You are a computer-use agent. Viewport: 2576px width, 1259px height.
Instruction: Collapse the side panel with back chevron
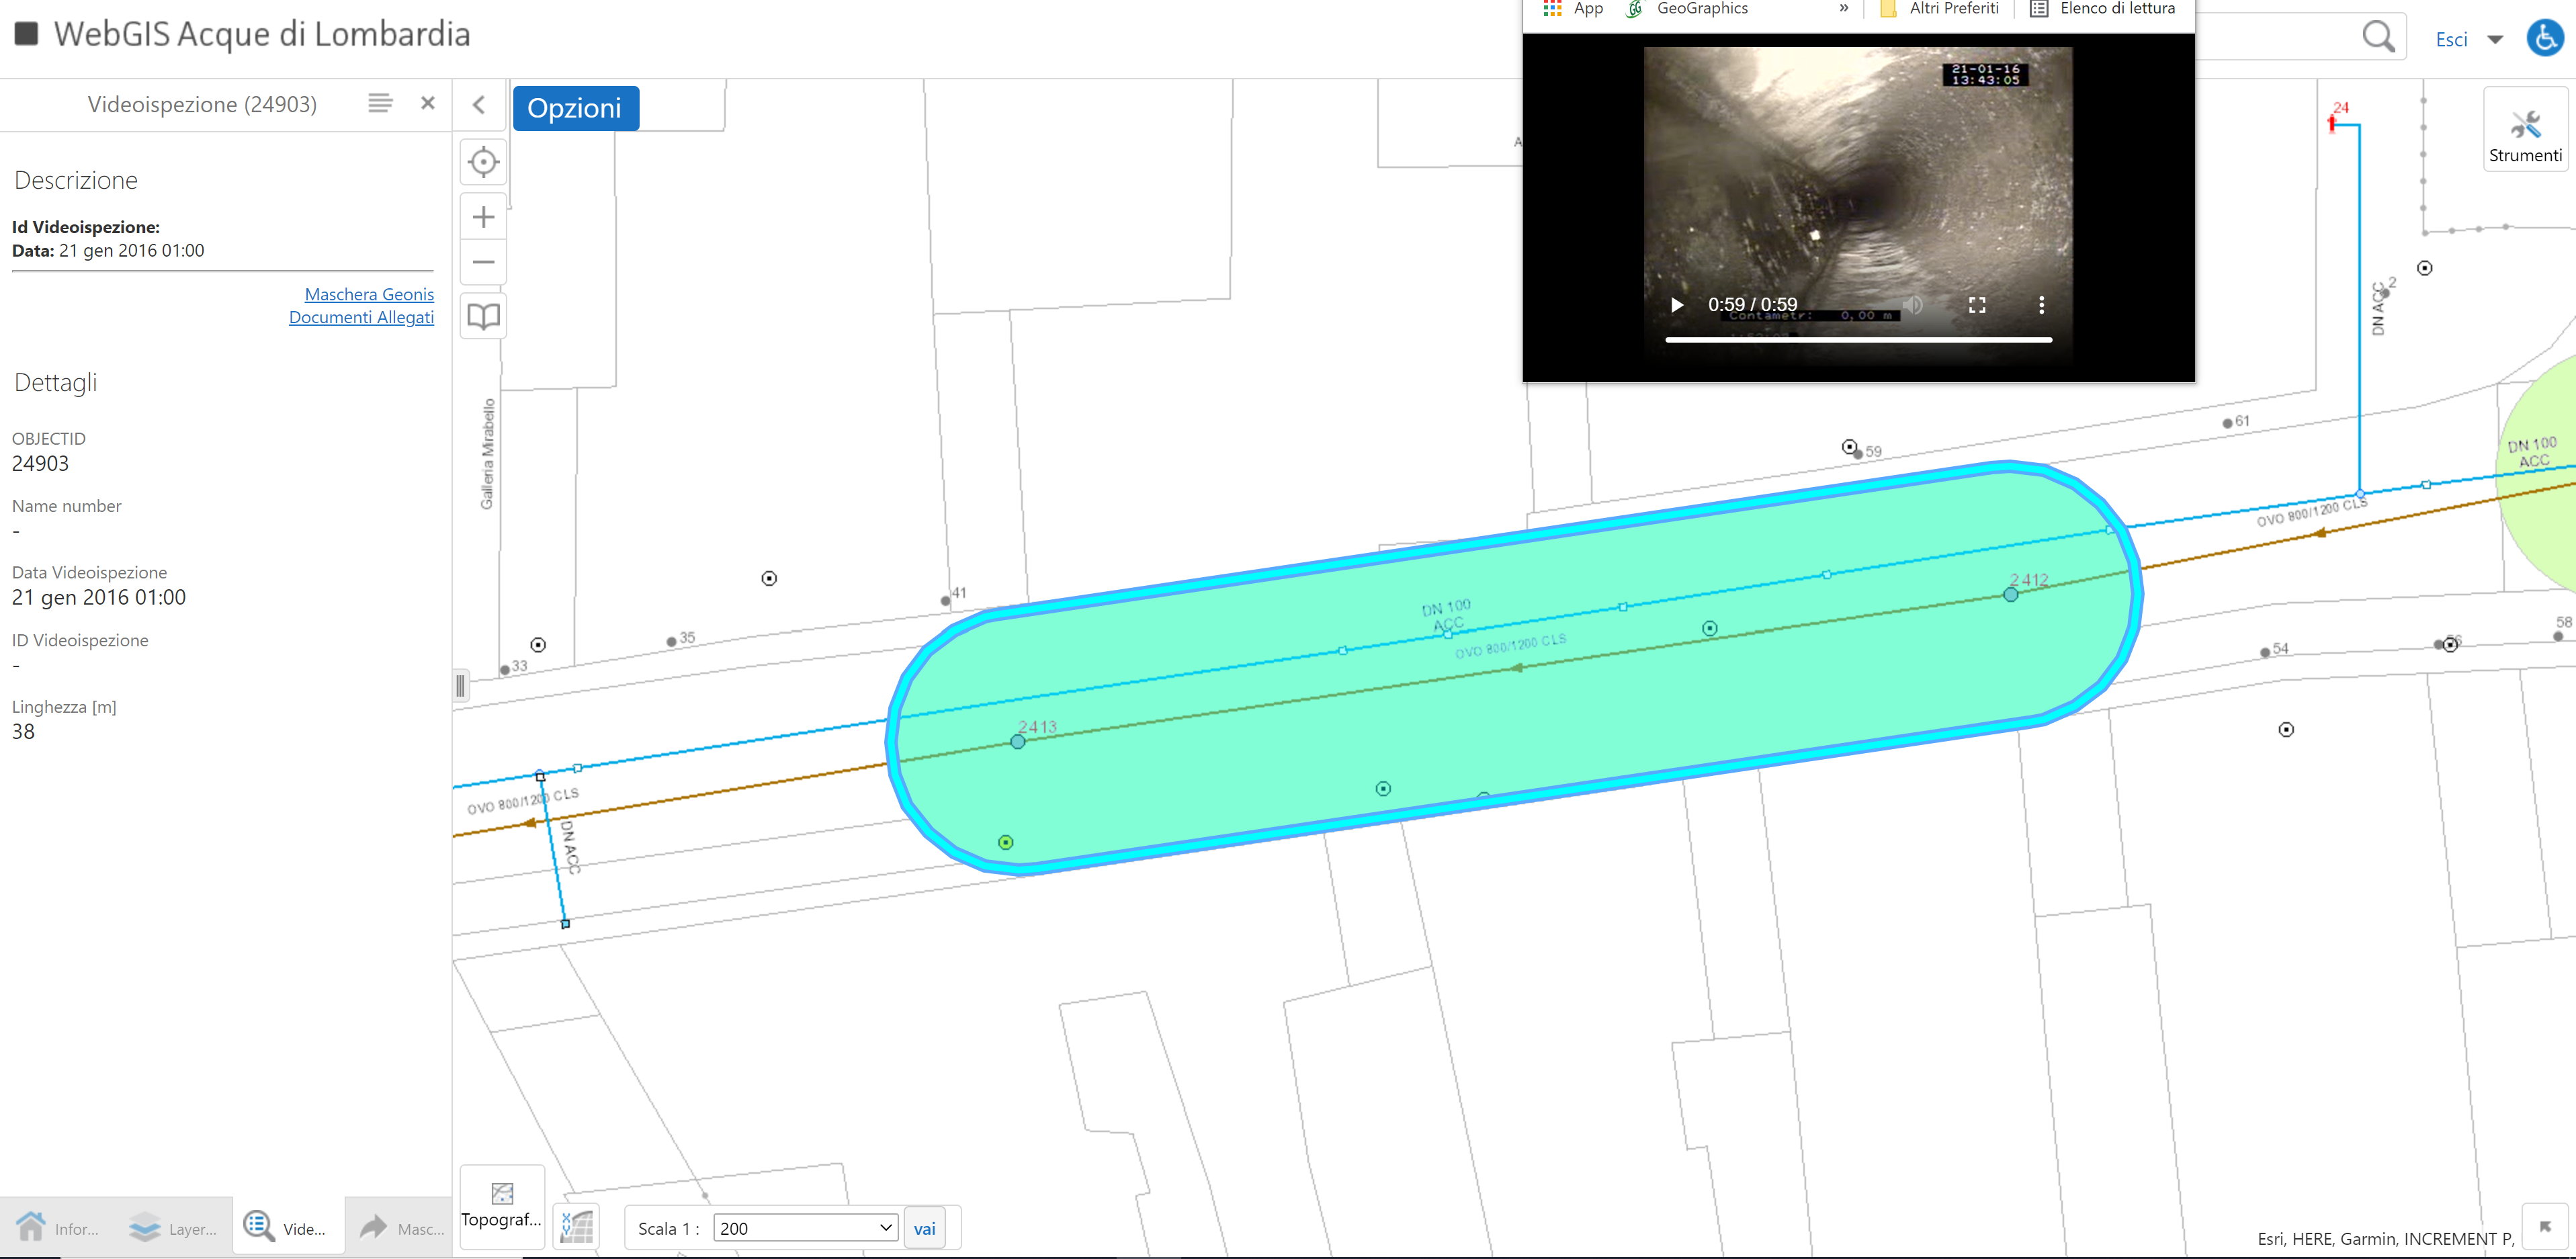[479, 105]
